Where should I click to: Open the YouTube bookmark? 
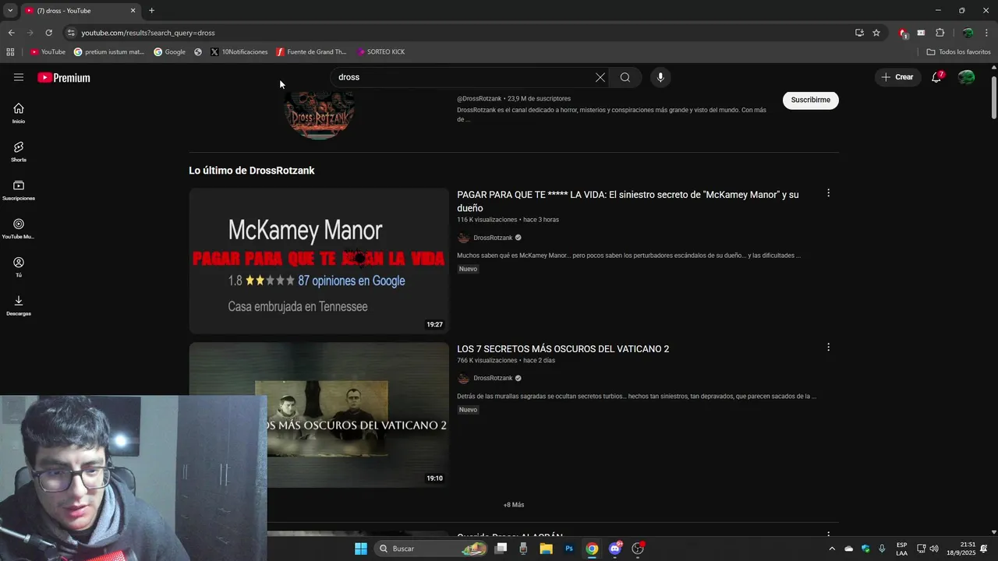(48, 51)
